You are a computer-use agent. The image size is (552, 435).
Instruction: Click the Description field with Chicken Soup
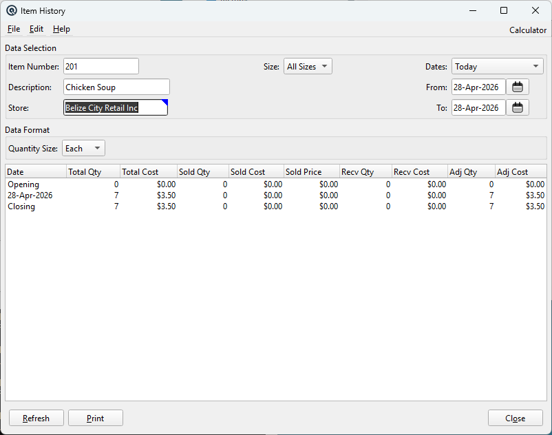(x=116, y=87)
